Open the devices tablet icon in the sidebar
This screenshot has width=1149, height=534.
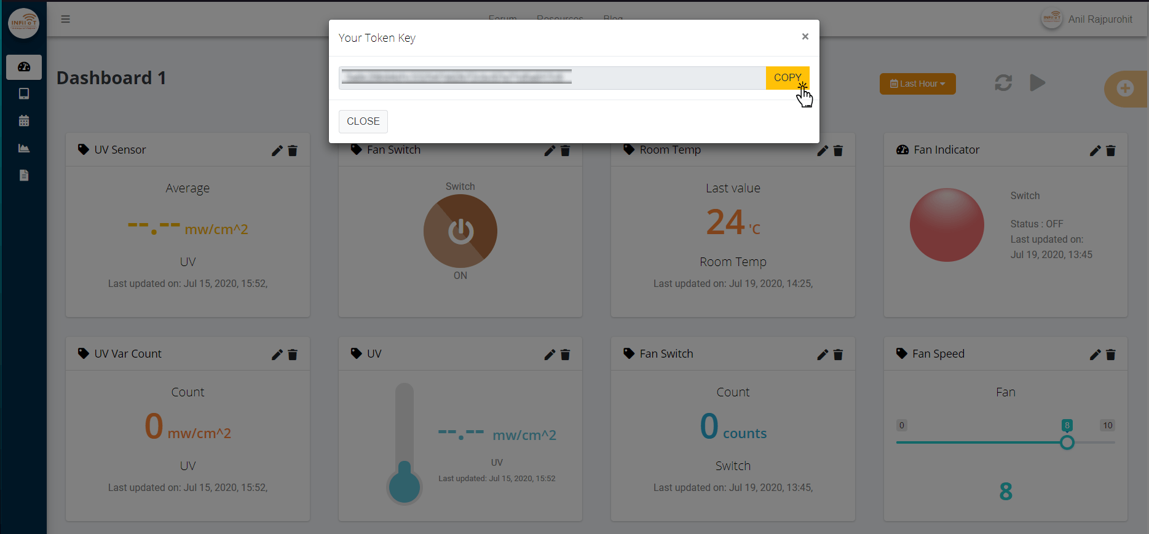click(x=24, y=94)
